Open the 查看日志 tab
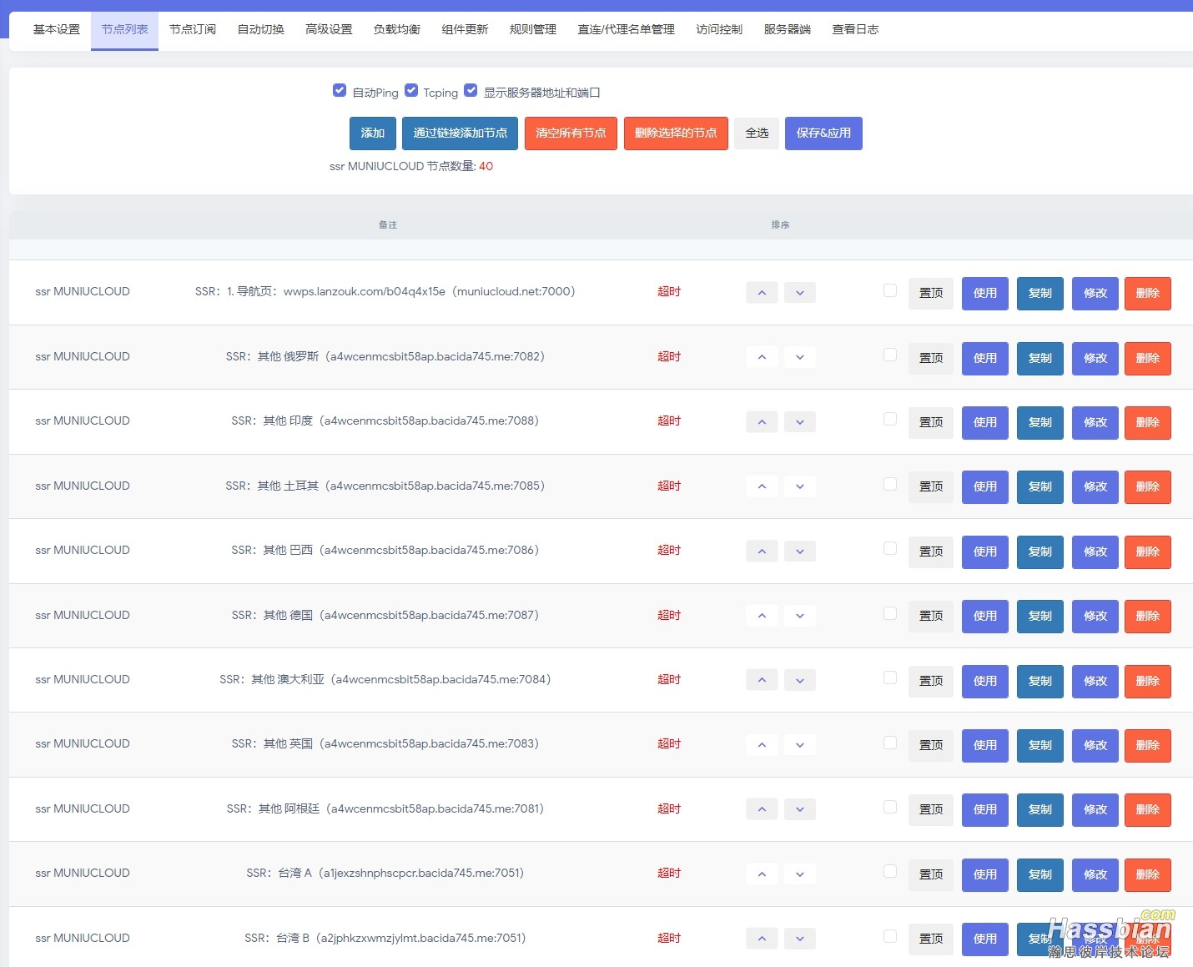The image size is (1193, 967). pos(855,30)
